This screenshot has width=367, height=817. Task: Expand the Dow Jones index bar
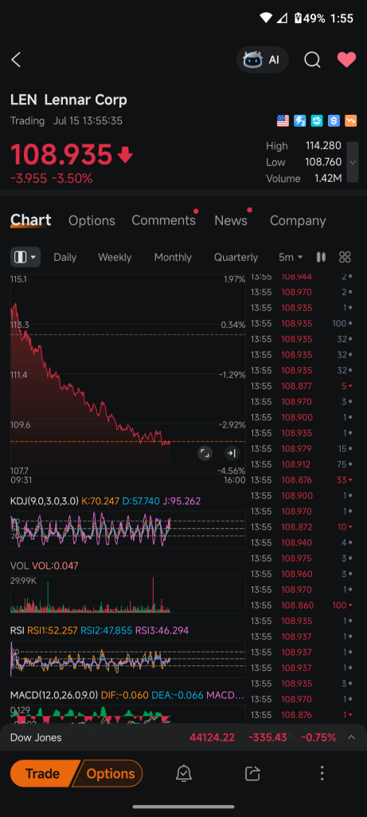coord(351,737)
